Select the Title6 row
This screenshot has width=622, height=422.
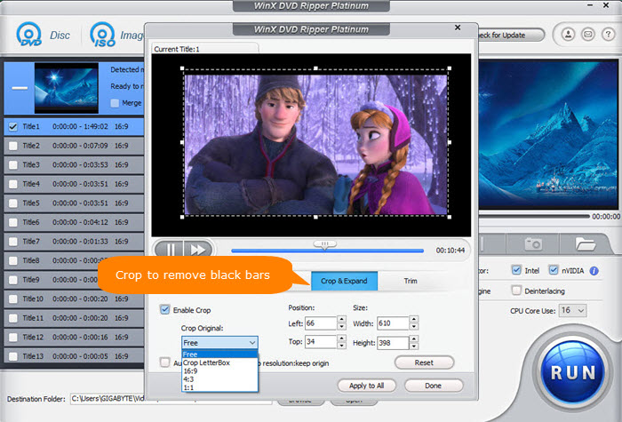74,222
